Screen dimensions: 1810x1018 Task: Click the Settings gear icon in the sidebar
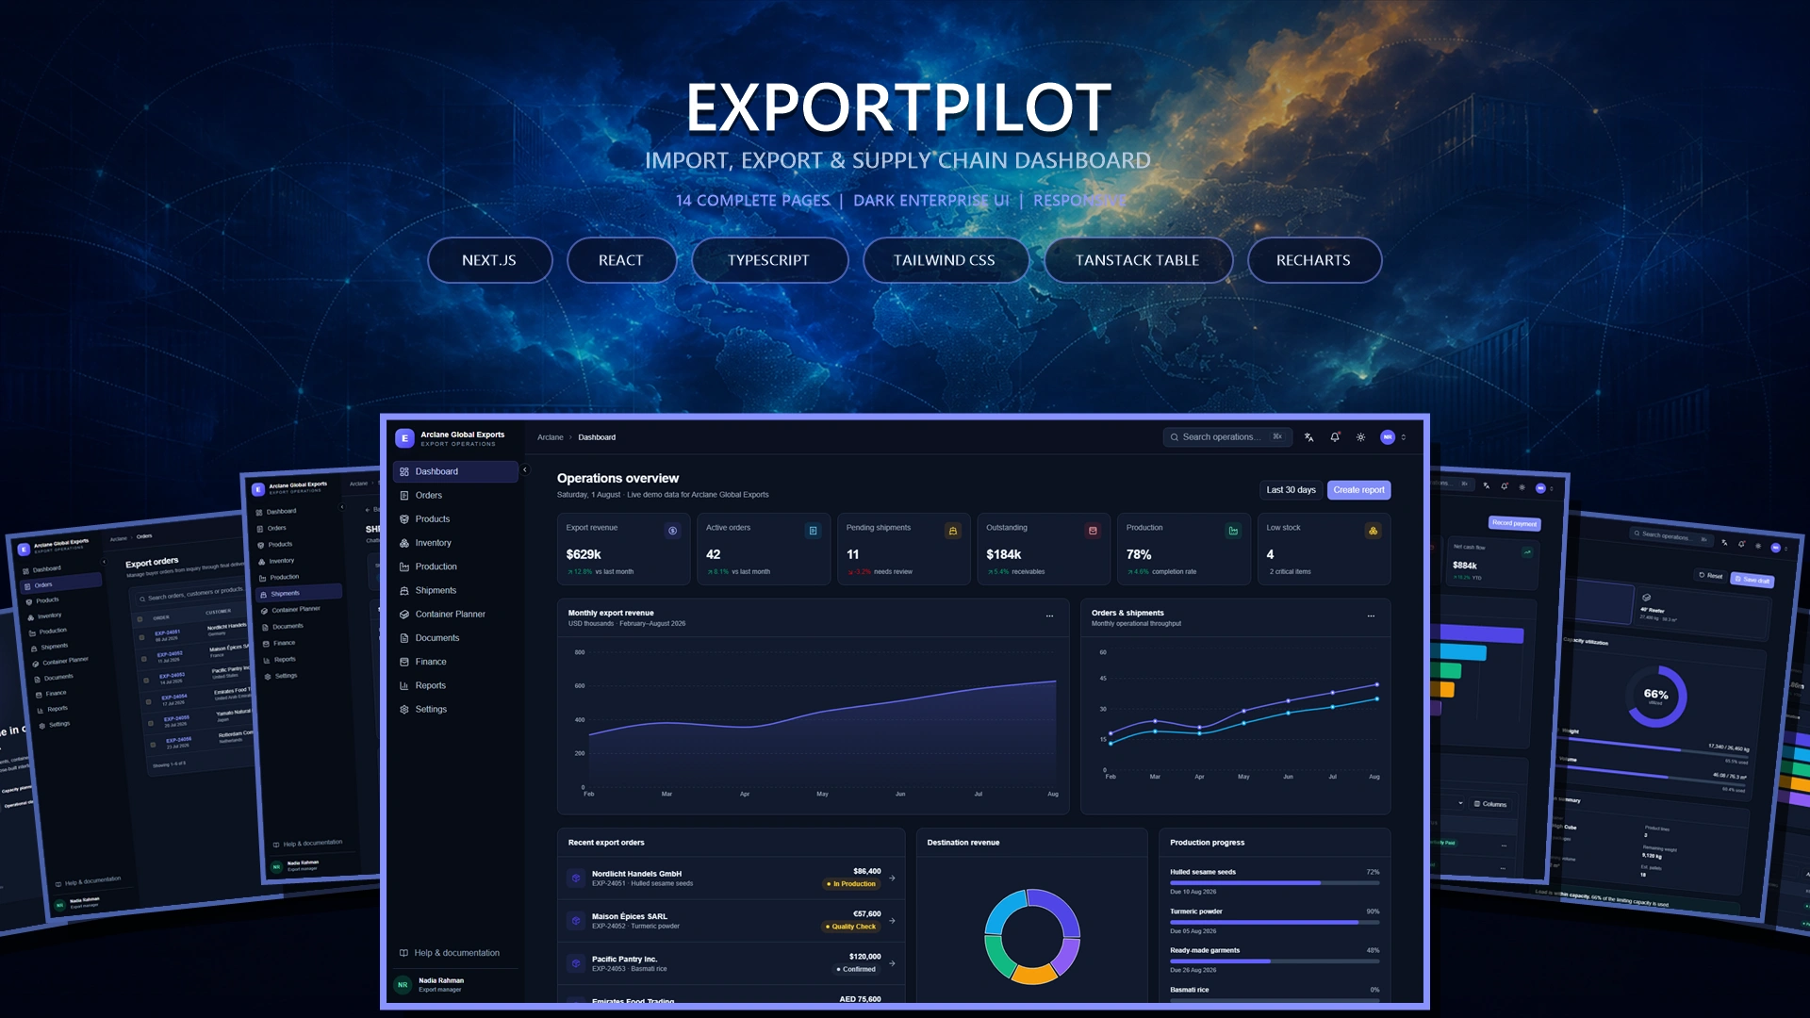click(x=404, y=710)
